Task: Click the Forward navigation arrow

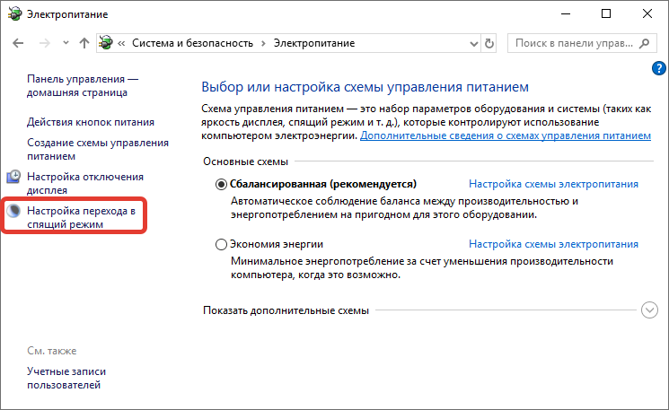Action: [45, 43]
